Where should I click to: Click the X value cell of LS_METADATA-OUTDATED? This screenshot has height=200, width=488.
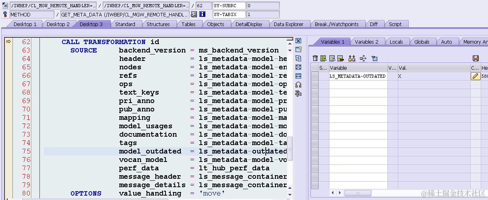tap(434, 76)
